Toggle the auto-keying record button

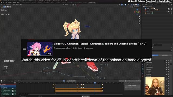click(x=64, y=81)
